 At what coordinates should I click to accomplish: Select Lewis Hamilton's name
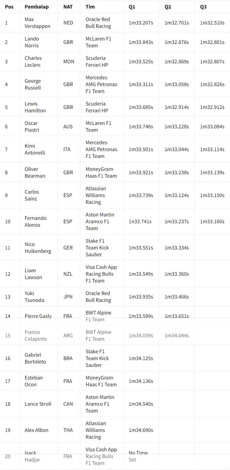[x=35, y=107]
